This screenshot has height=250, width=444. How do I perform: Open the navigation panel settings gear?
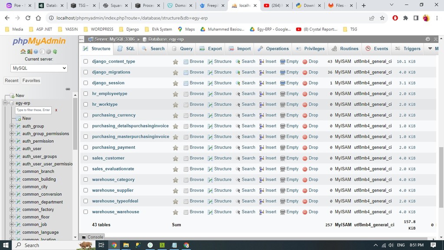(49, 52)
